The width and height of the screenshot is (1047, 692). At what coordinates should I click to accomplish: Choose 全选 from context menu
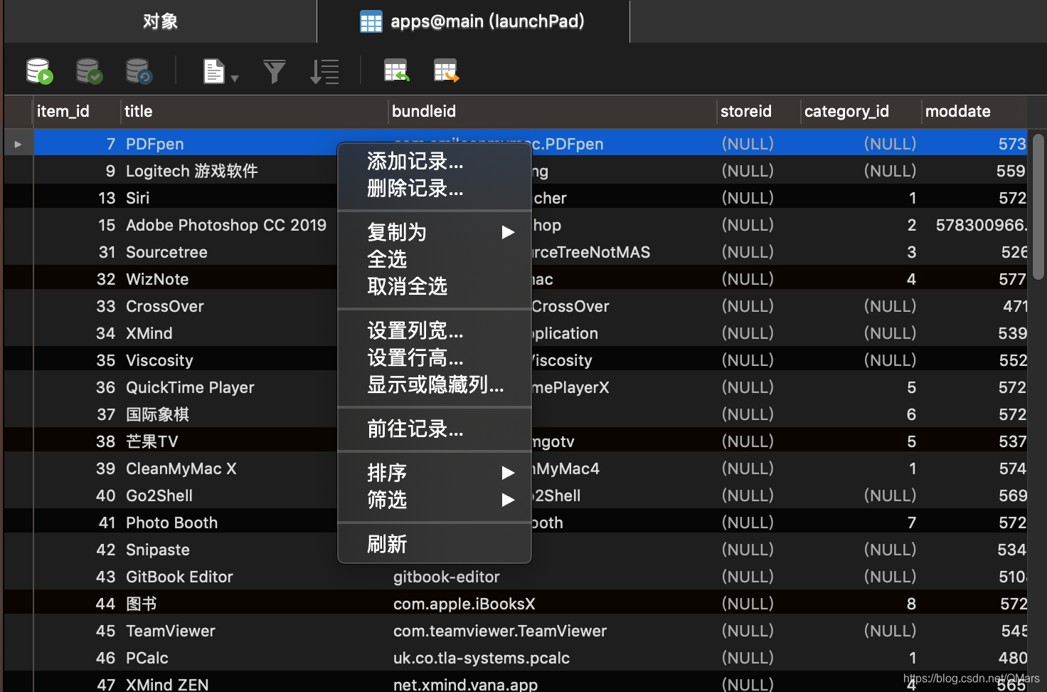pyautogui.click(x=435, y=259)
